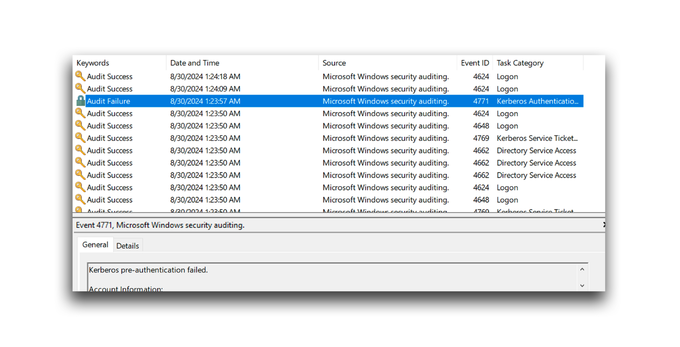Click the key icon beside the 1:24:18 AM event
This screenshot has height=347, width=680.
(x=80, y=76)
